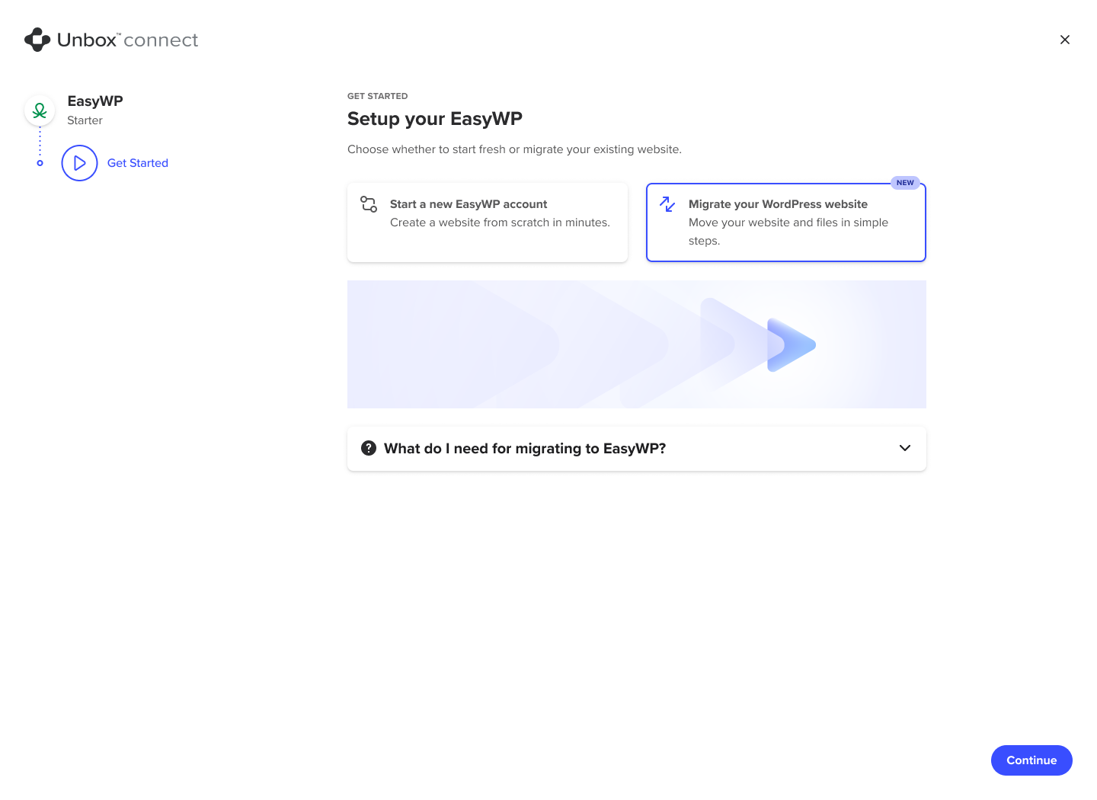Click the new account creation icon
Image resolution: width=1097 pixels, height=800 pixels.
[x=368, y=204]
